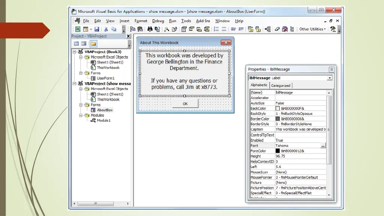The width and height of the screenshot is (384, 216).
Task: Collapse the Modules folder
Action: 81,115
